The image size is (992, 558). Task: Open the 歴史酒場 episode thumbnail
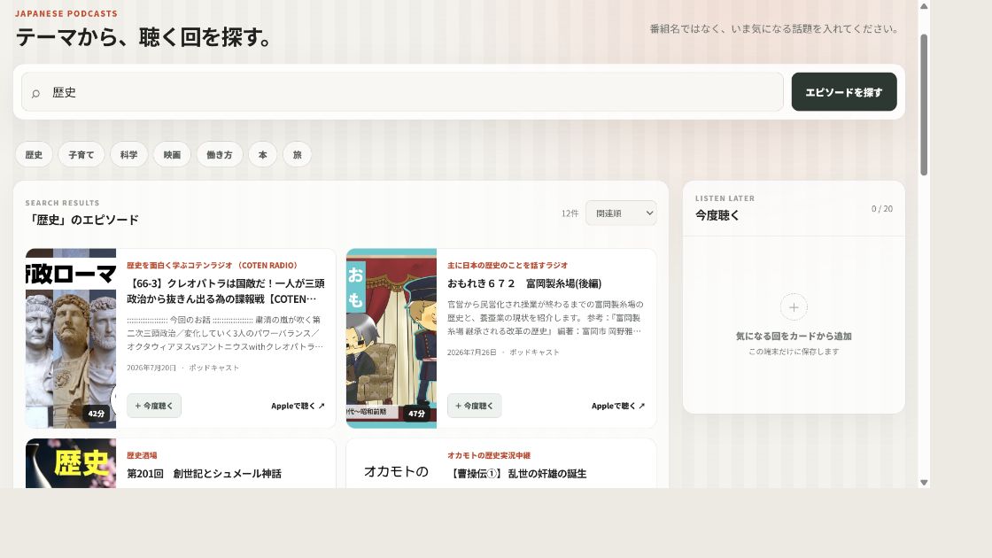71,463
